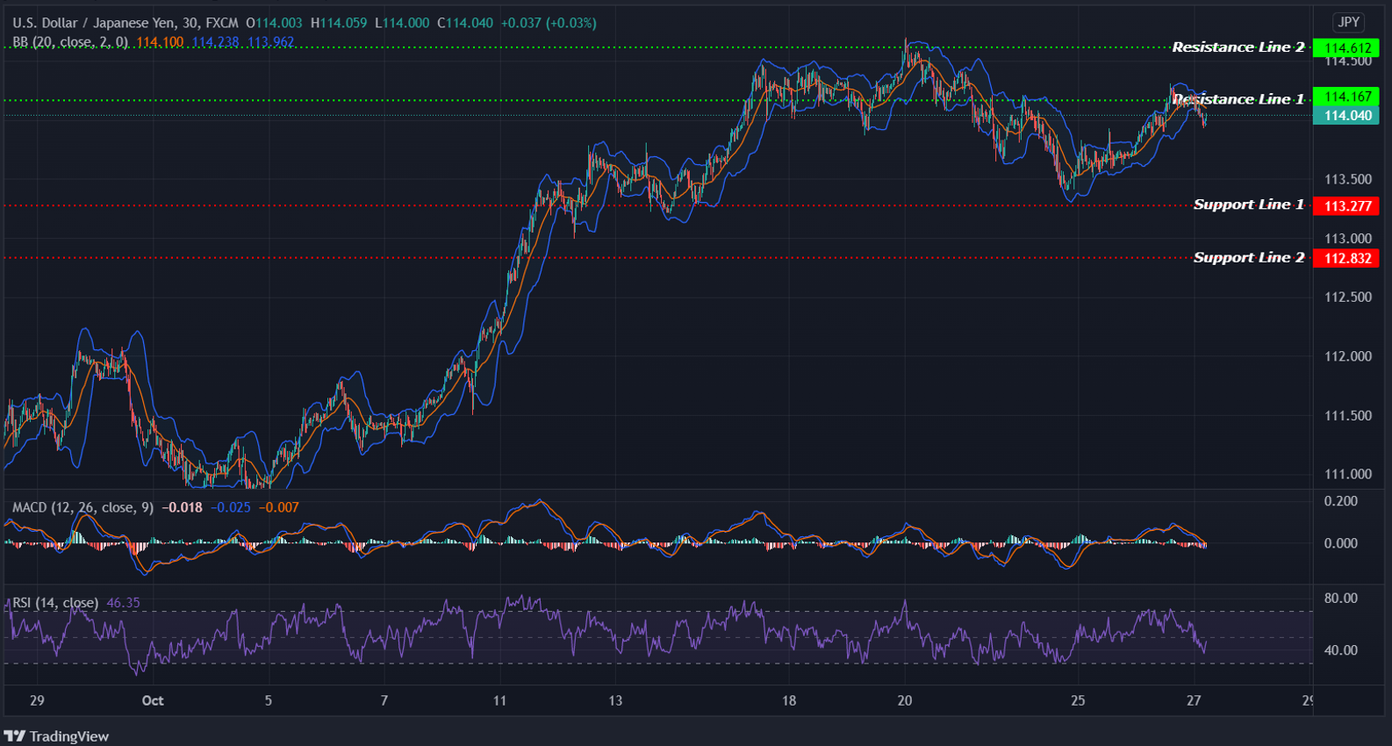Select the MACD (12, 26, close, 9) indicator legend
1392x746 pixels.
pos(83,507)
